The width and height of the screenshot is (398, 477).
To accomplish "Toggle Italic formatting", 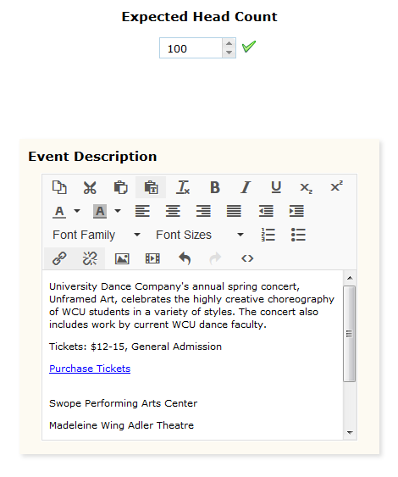I will 246,187.
